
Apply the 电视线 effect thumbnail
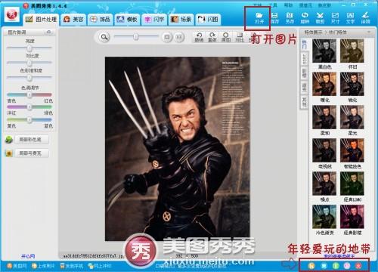click(324, 150)
